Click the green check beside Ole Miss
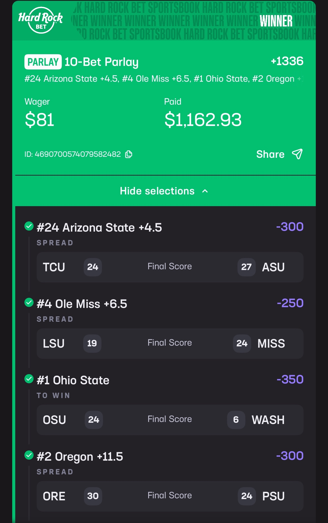The width and height of the screenshot is (328, 523). 29,302
